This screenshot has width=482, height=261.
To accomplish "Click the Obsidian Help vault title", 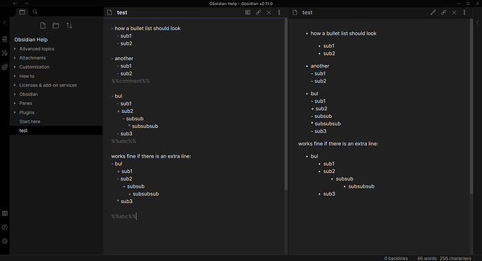I will click(x=31, y=40).
